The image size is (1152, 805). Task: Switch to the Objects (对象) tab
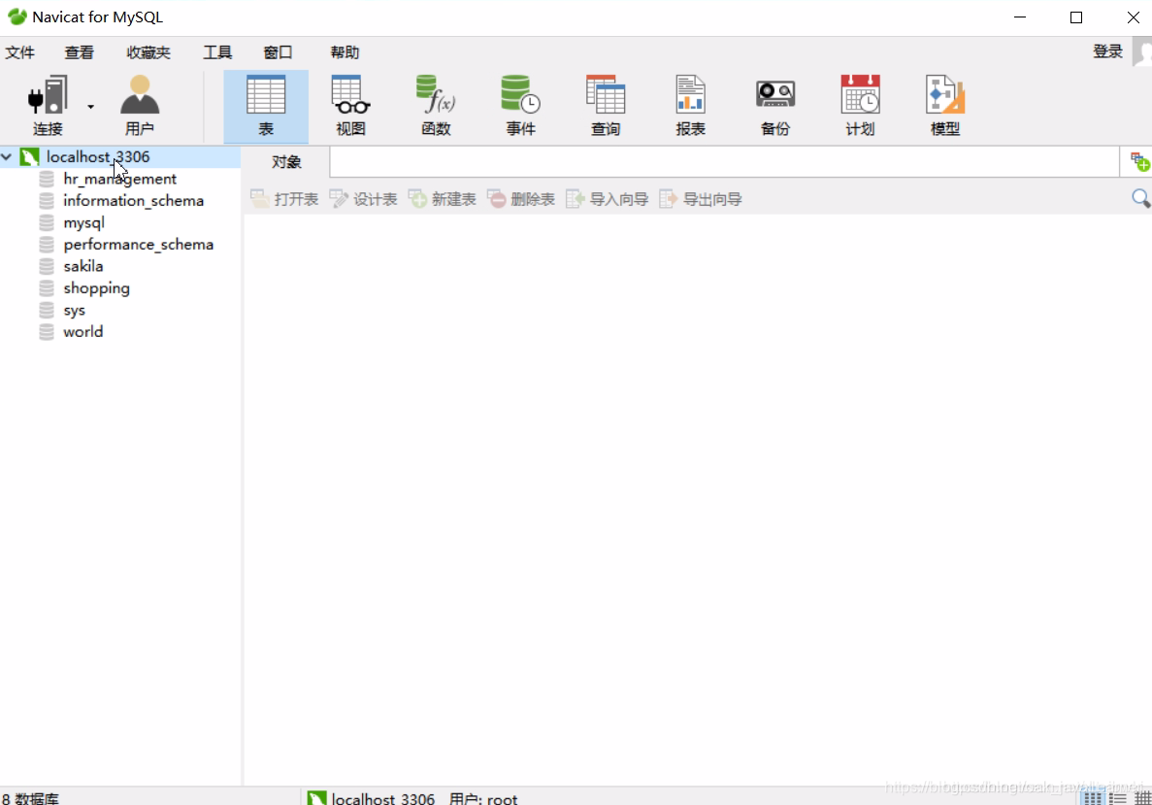coord(286,162)
